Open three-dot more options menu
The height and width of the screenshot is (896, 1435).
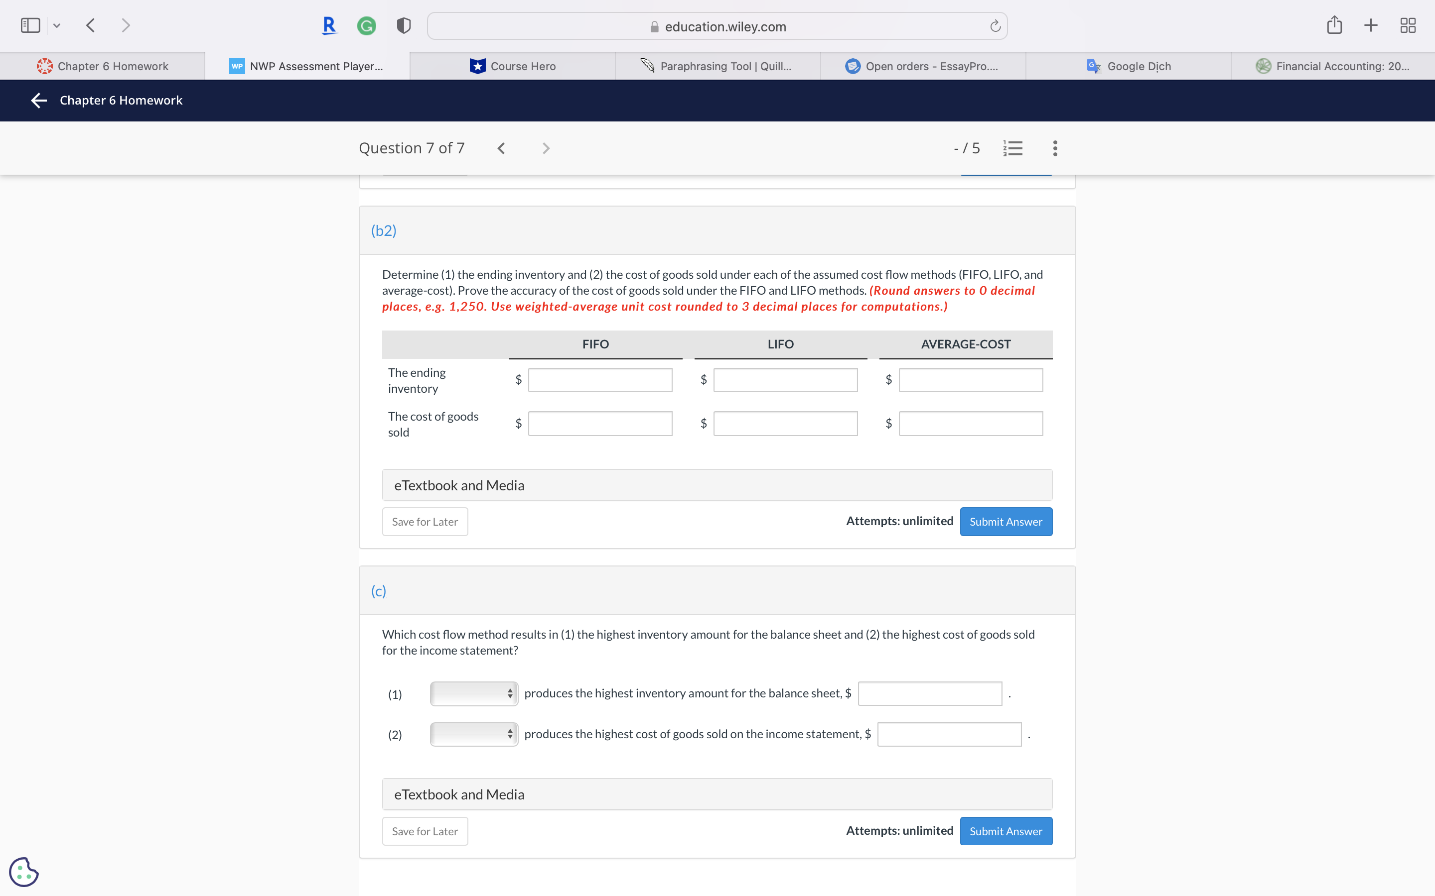[1054, 148]
